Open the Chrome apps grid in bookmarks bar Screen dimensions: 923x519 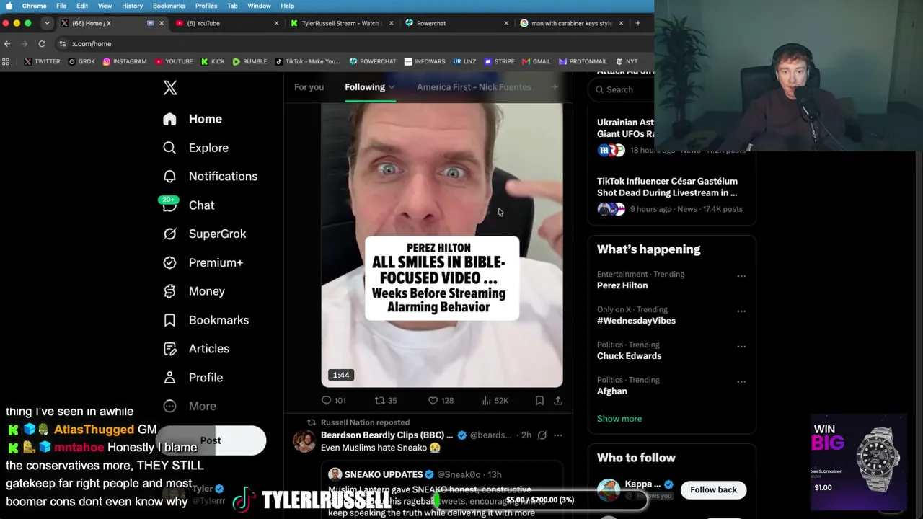point(6,62)
